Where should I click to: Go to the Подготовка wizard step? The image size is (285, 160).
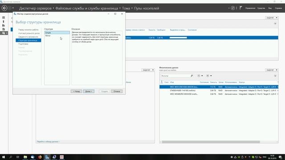click(23, 44)
